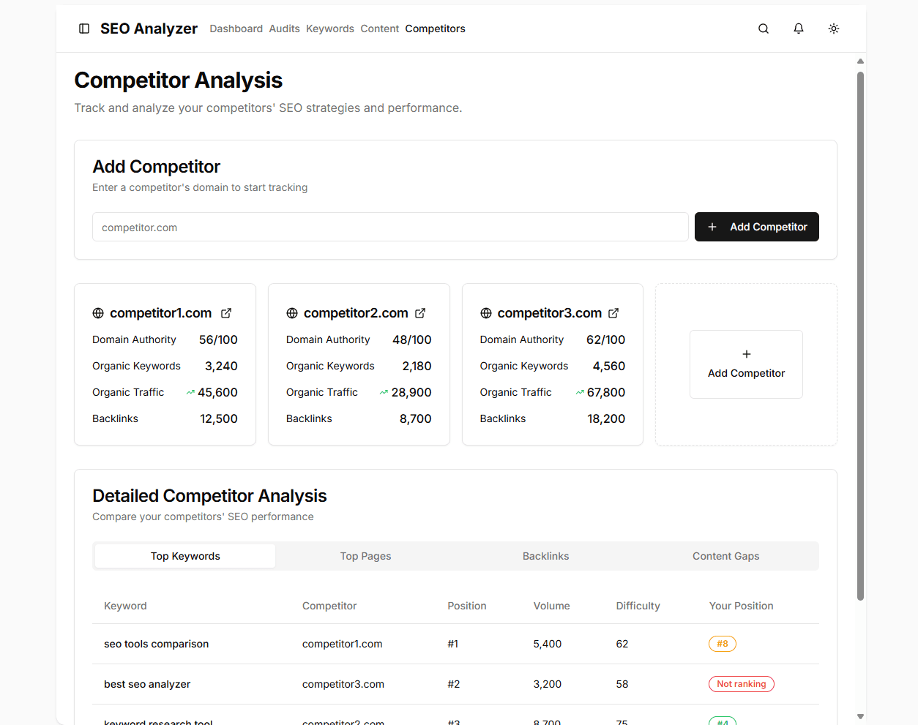Open search with the magnifier icon
Screen dimensions: 918x725
coord(764,29)
